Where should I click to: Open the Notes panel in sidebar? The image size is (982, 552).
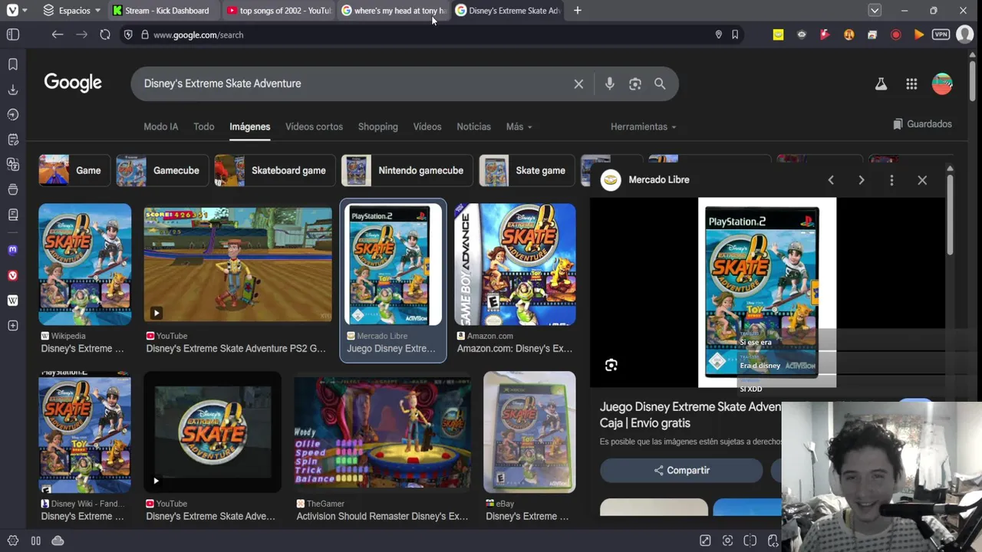point(12,140)
